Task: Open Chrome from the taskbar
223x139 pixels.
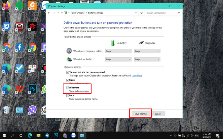Action: (65, 135)
